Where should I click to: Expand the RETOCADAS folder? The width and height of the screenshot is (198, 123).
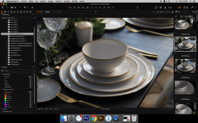pos(7,62)
